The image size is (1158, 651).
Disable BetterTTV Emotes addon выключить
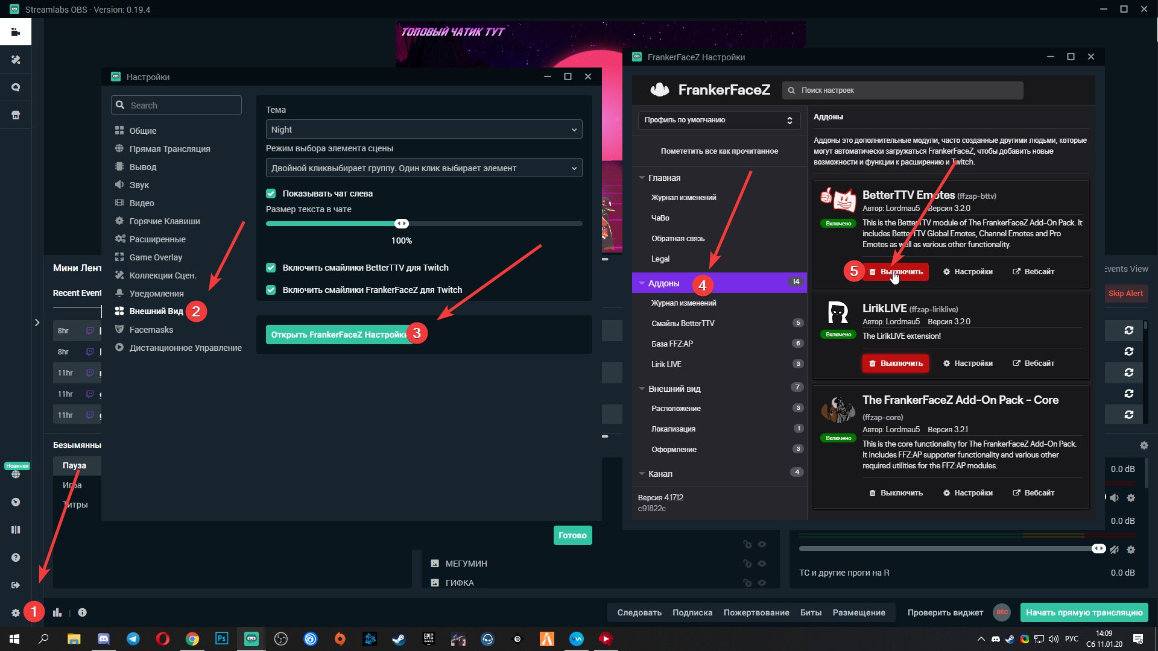[896, 271]
